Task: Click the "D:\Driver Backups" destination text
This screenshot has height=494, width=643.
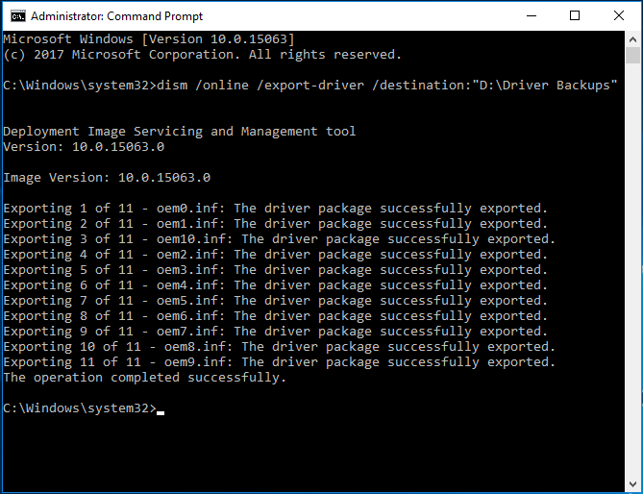Action: (x=545, y=86)
